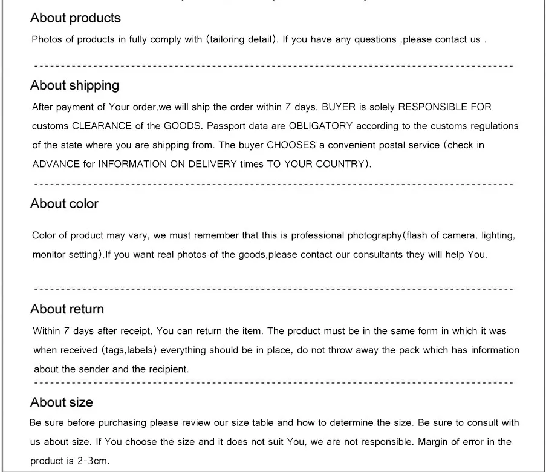Click the word 'OBLIGATORY' in shipping text
The image size is (546, 472).
[320, 126]
